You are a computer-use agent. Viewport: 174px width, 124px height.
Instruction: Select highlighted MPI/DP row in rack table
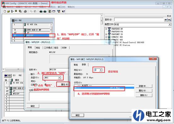click(31, 36)
